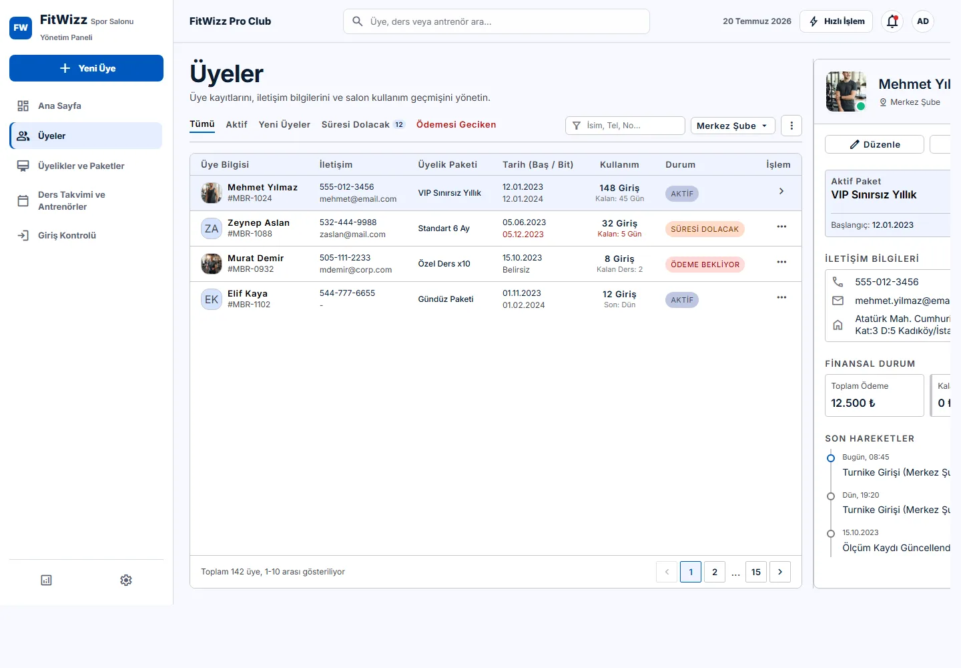Viewport: 961px width, 668px height.
Task: Go to page 2
Action: pyautogui.click(x=715, y=572)
